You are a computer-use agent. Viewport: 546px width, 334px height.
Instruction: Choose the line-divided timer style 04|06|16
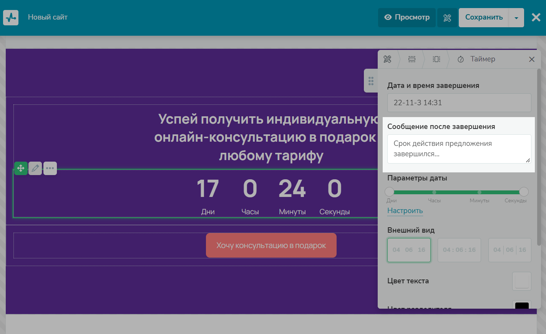(x=509, y=250)
